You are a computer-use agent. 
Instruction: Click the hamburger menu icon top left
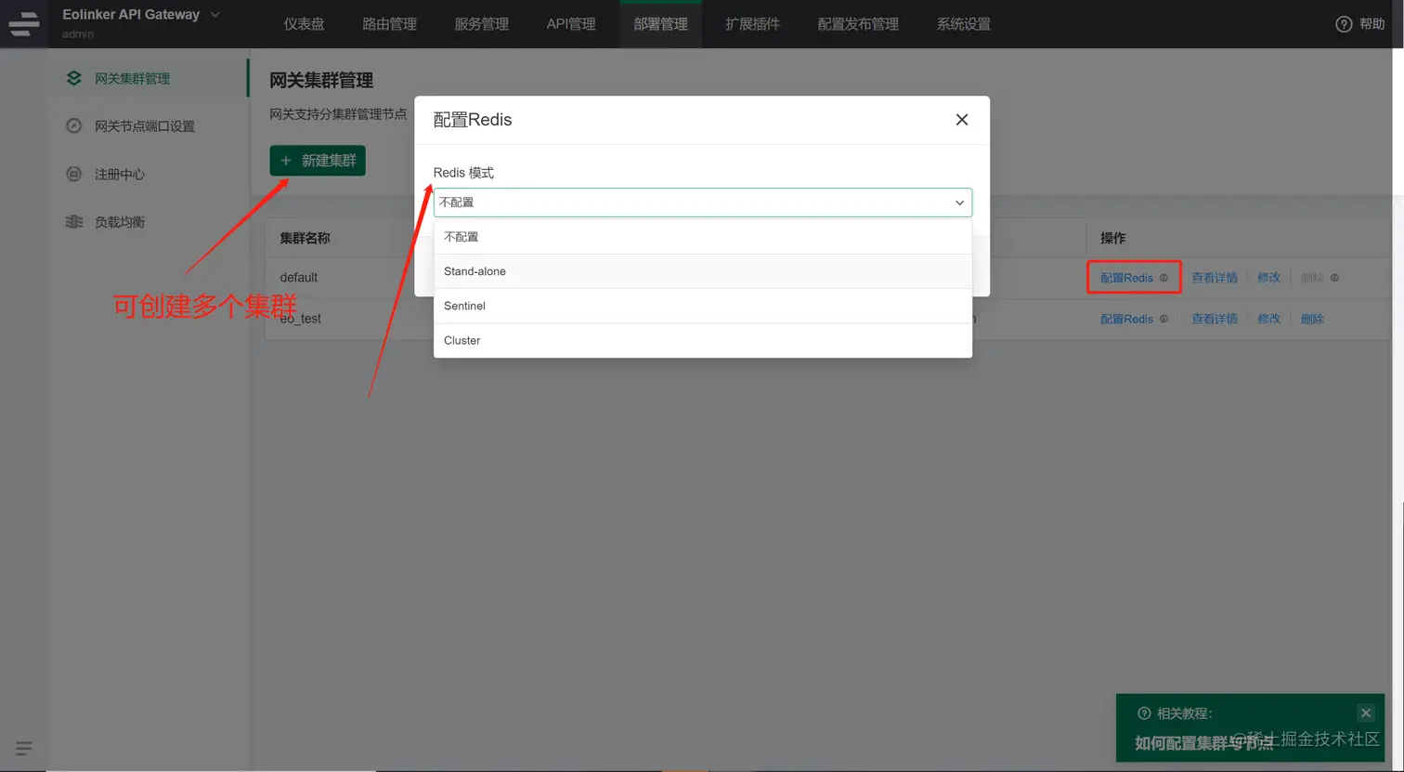tap(23, 23)
